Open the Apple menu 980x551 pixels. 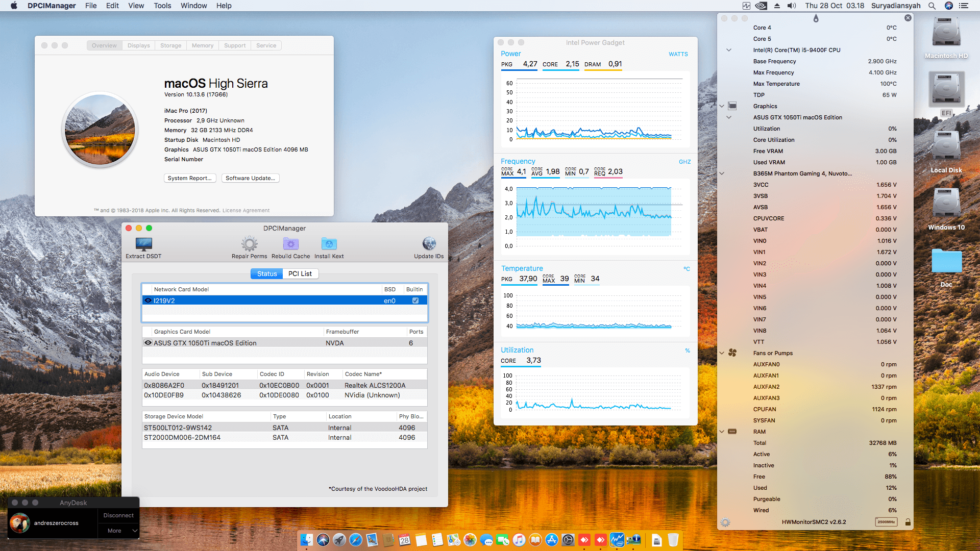tap(14, 6)
